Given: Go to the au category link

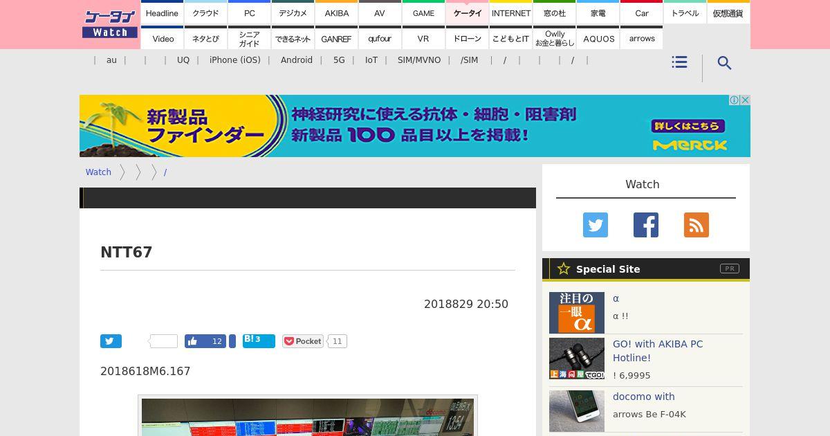Looking at the screenshot, I should [x=111, y=60].
